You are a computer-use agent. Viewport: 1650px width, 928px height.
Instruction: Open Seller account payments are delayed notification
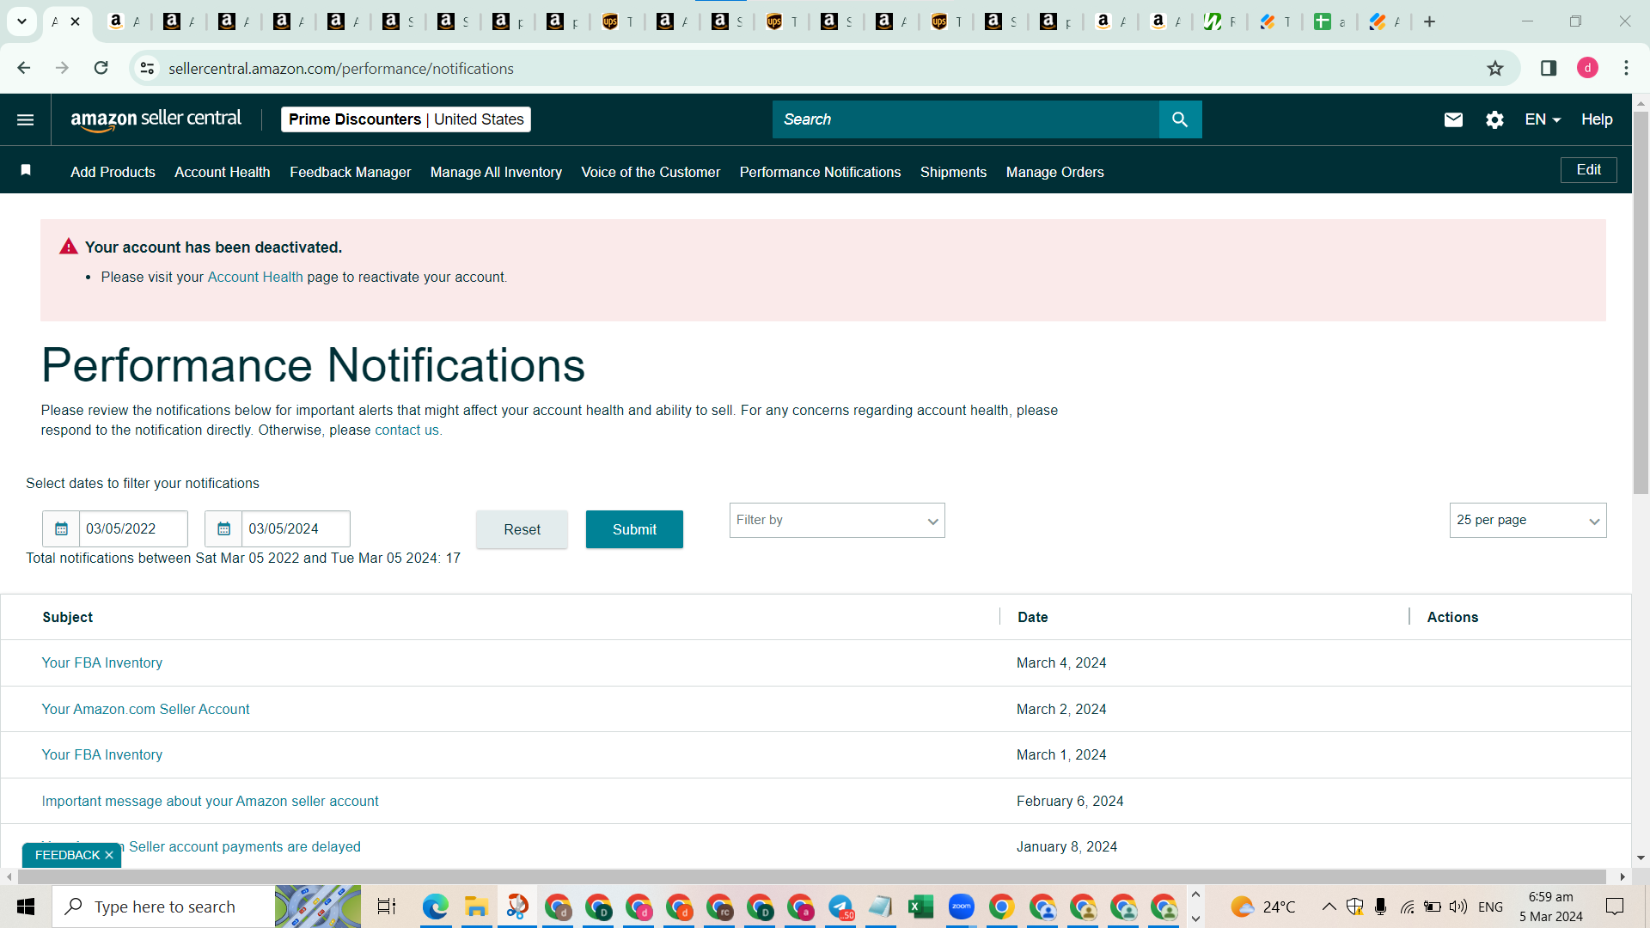(x=245, y=846)
